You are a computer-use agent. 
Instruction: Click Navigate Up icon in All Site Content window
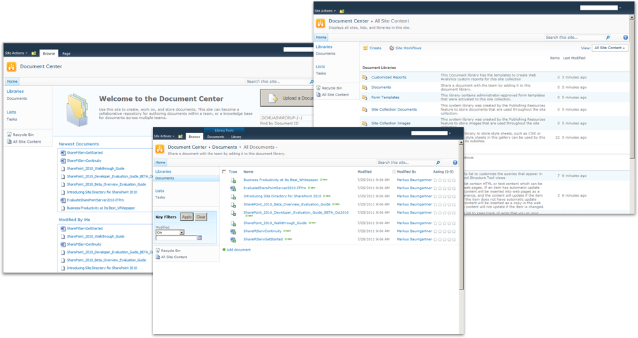point(342,11)
